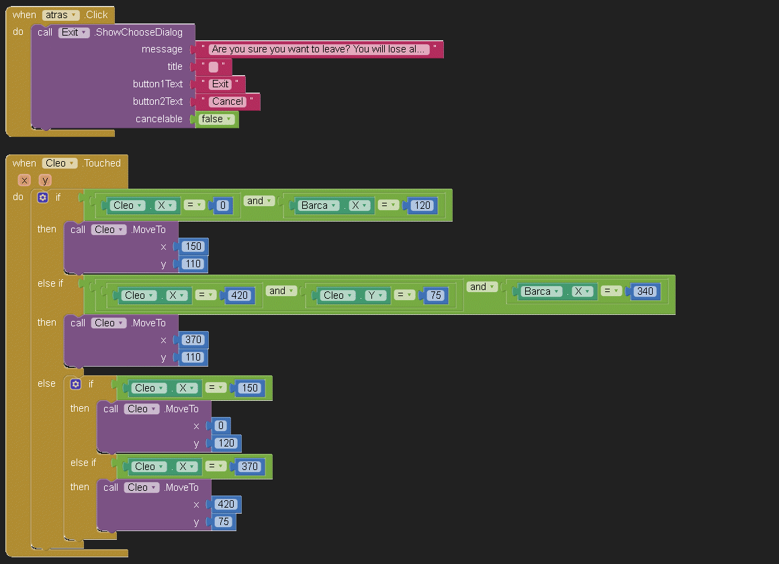Click the orange 'y' parameter of Touched event

pos(45,180)
